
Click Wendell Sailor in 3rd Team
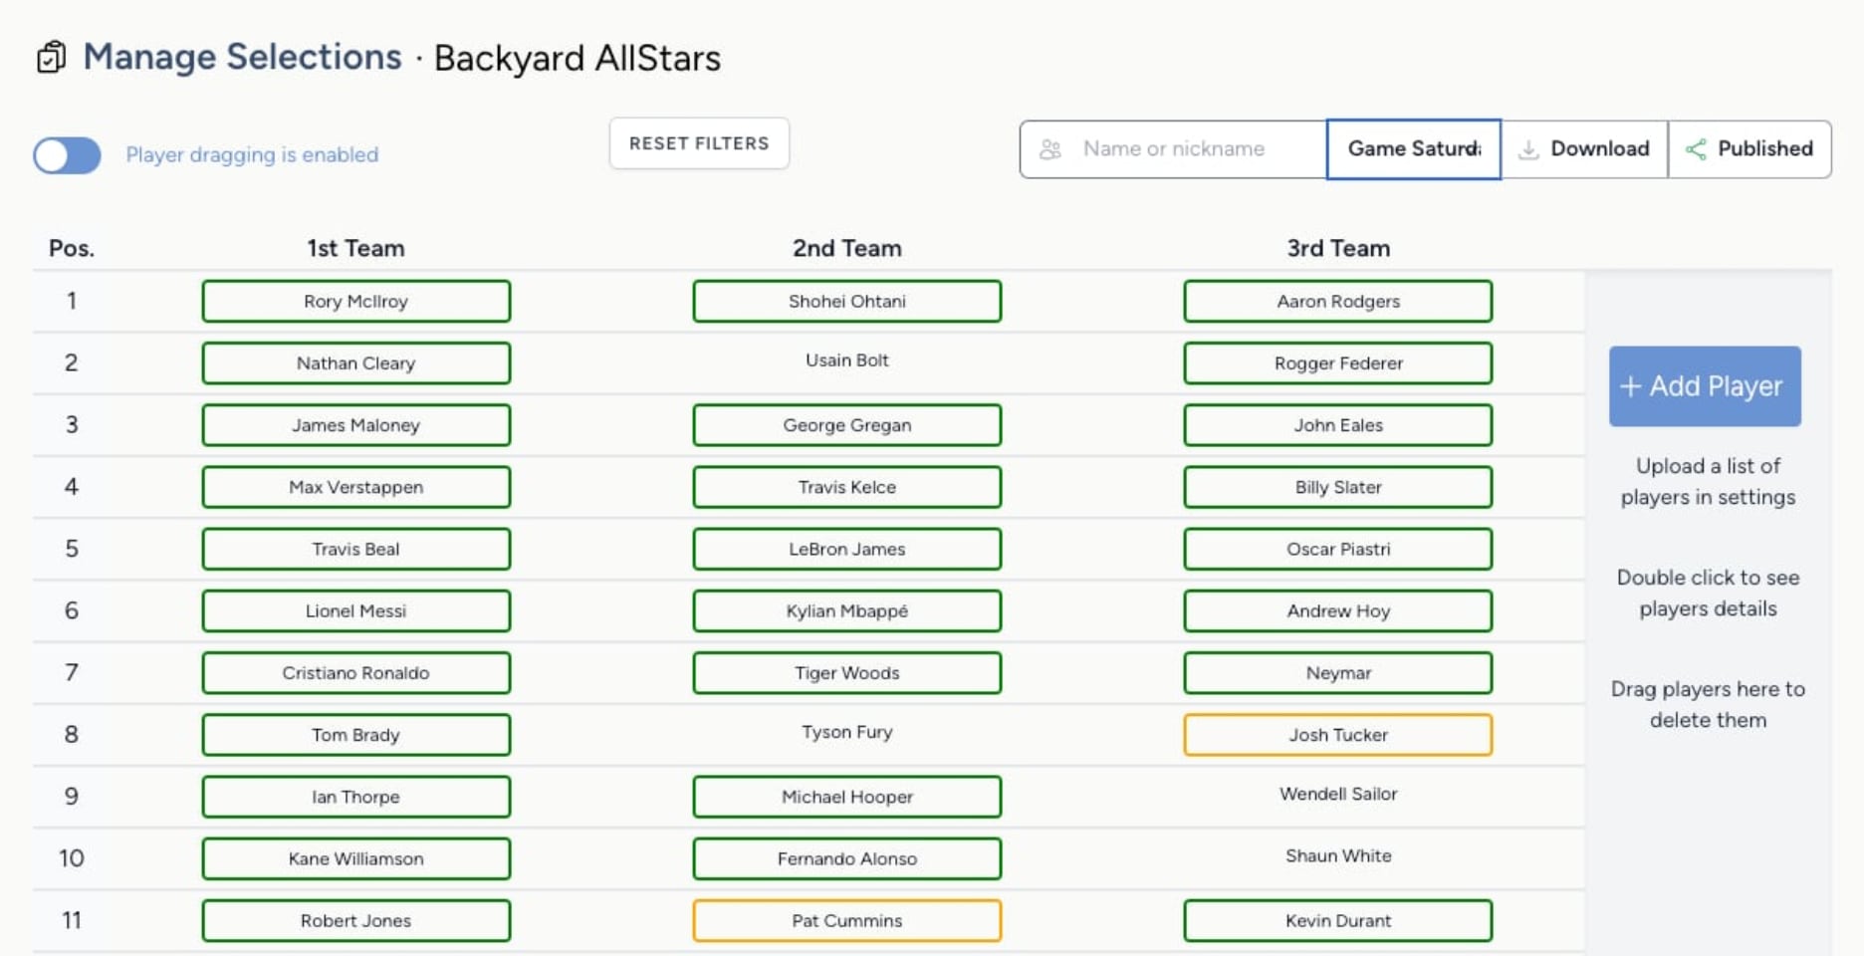[x=1337, y=794]
